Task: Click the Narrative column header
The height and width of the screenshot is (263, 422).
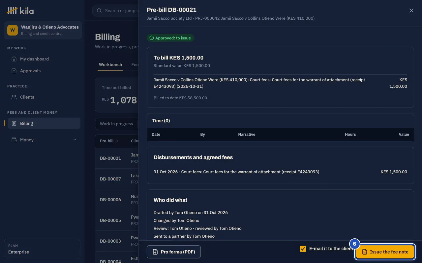Action: 247,134
